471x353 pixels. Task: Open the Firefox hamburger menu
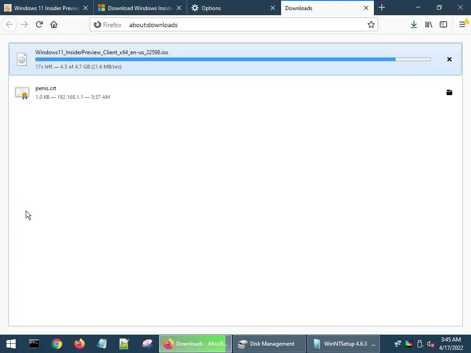462,25
